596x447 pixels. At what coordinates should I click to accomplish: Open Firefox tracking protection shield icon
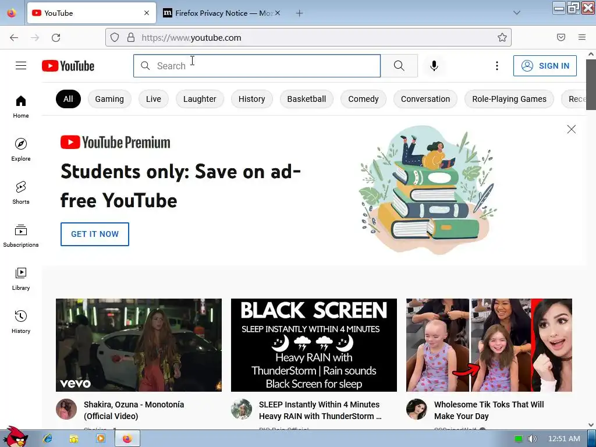pyautogui.click(x=115, y=37)
